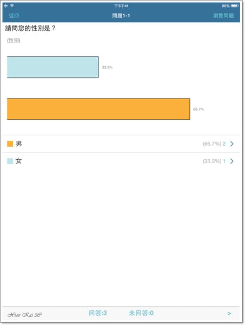
Task: Select the light blue 33.3% bar
Action: coord(53,67)
